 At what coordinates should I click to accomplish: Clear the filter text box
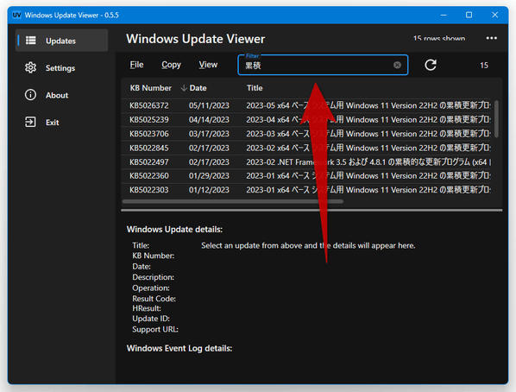397,66
